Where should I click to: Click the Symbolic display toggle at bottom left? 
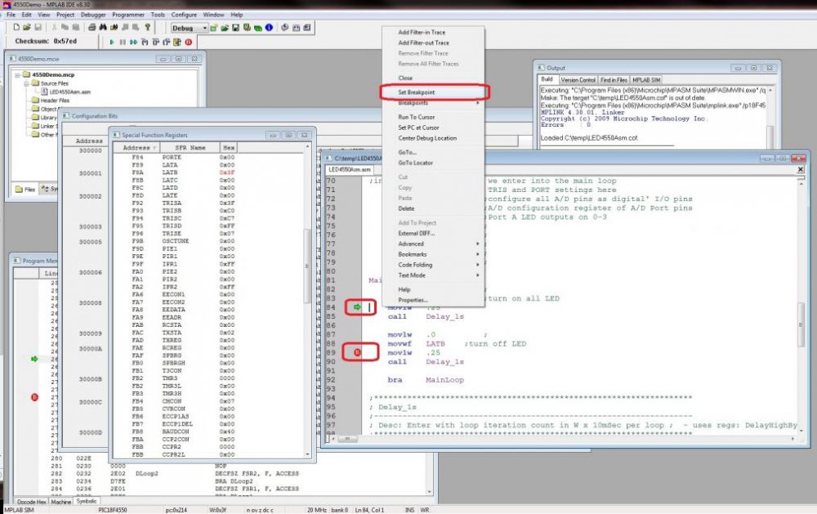[x=86, y=503]
